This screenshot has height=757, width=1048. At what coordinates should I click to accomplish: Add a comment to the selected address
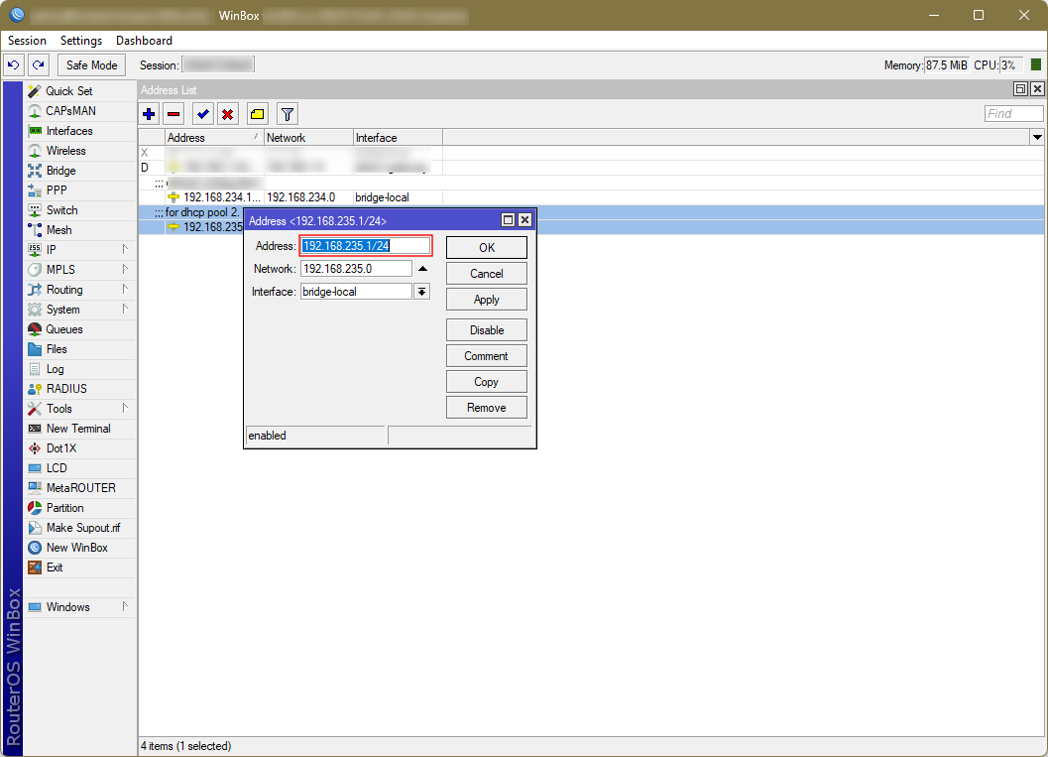click(x=486, y=355)
